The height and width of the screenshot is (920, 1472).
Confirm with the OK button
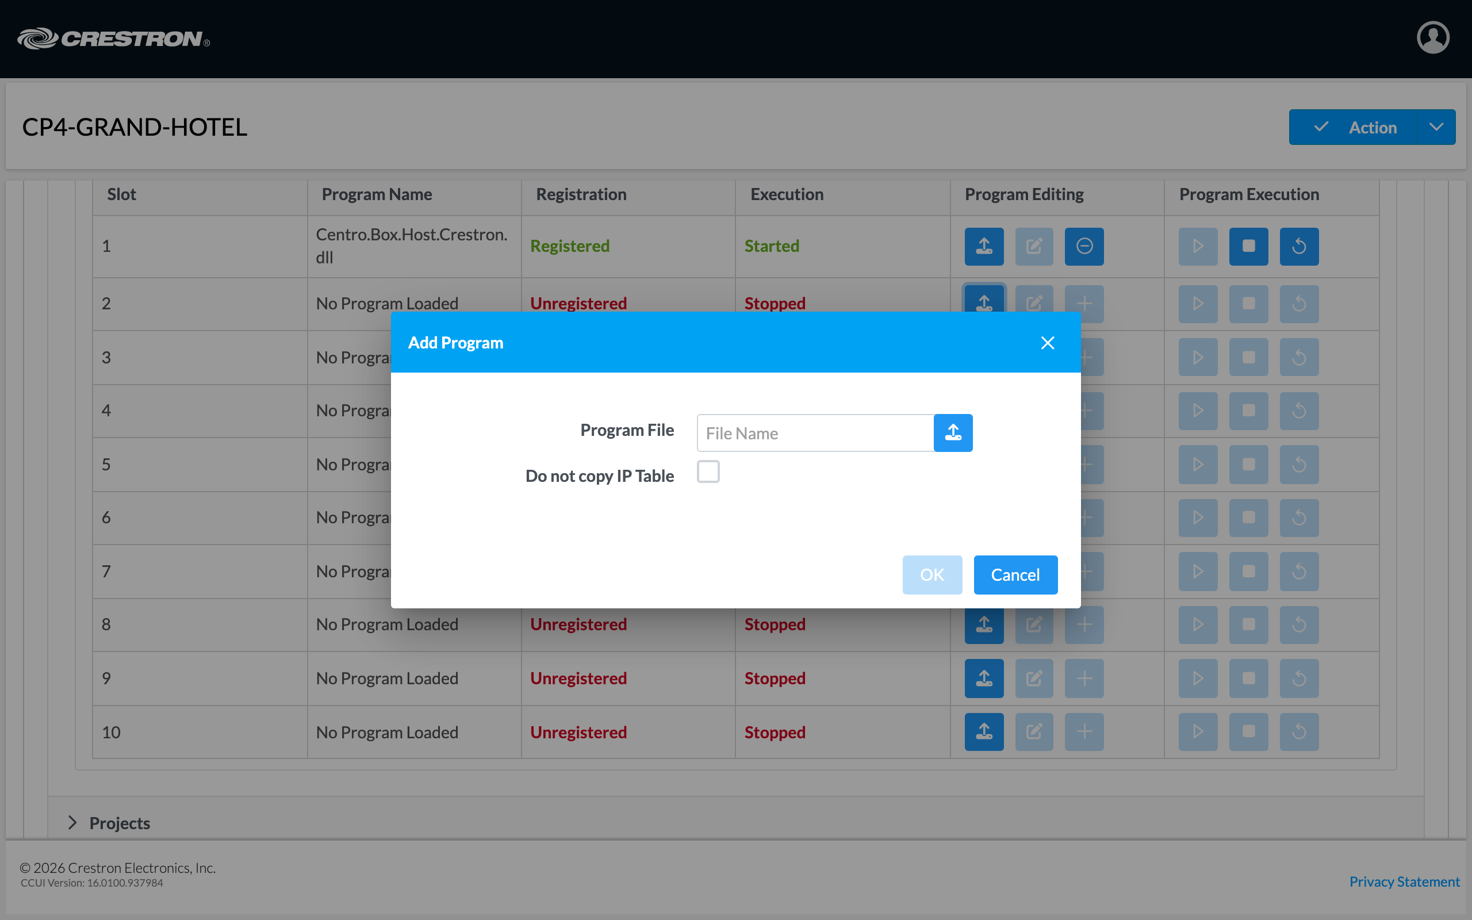(x=932, y=574)
